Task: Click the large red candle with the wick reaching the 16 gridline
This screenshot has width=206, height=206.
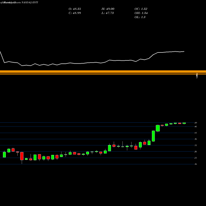Action: point(22,156)
